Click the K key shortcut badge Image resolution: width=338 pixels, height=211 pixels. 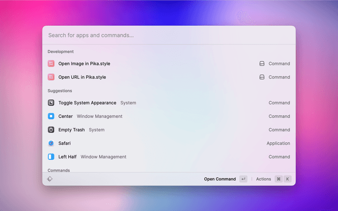(x=288, y=179)
